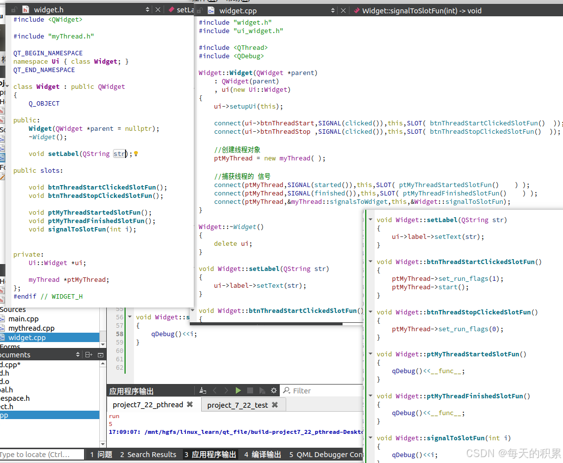Open the 编译输出 compile output pane
The width and height of the screenshot is (563, 463).
(262, 455)
